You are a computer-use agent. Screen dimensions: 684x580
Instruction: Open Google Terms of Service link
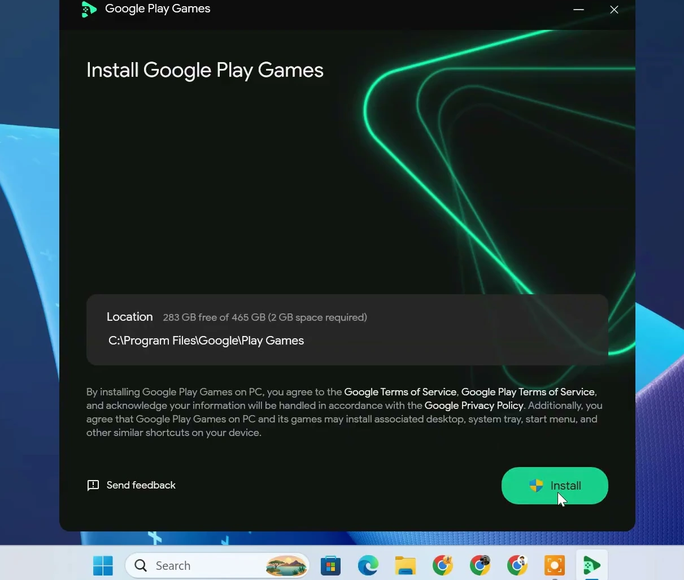pos(400,392)
